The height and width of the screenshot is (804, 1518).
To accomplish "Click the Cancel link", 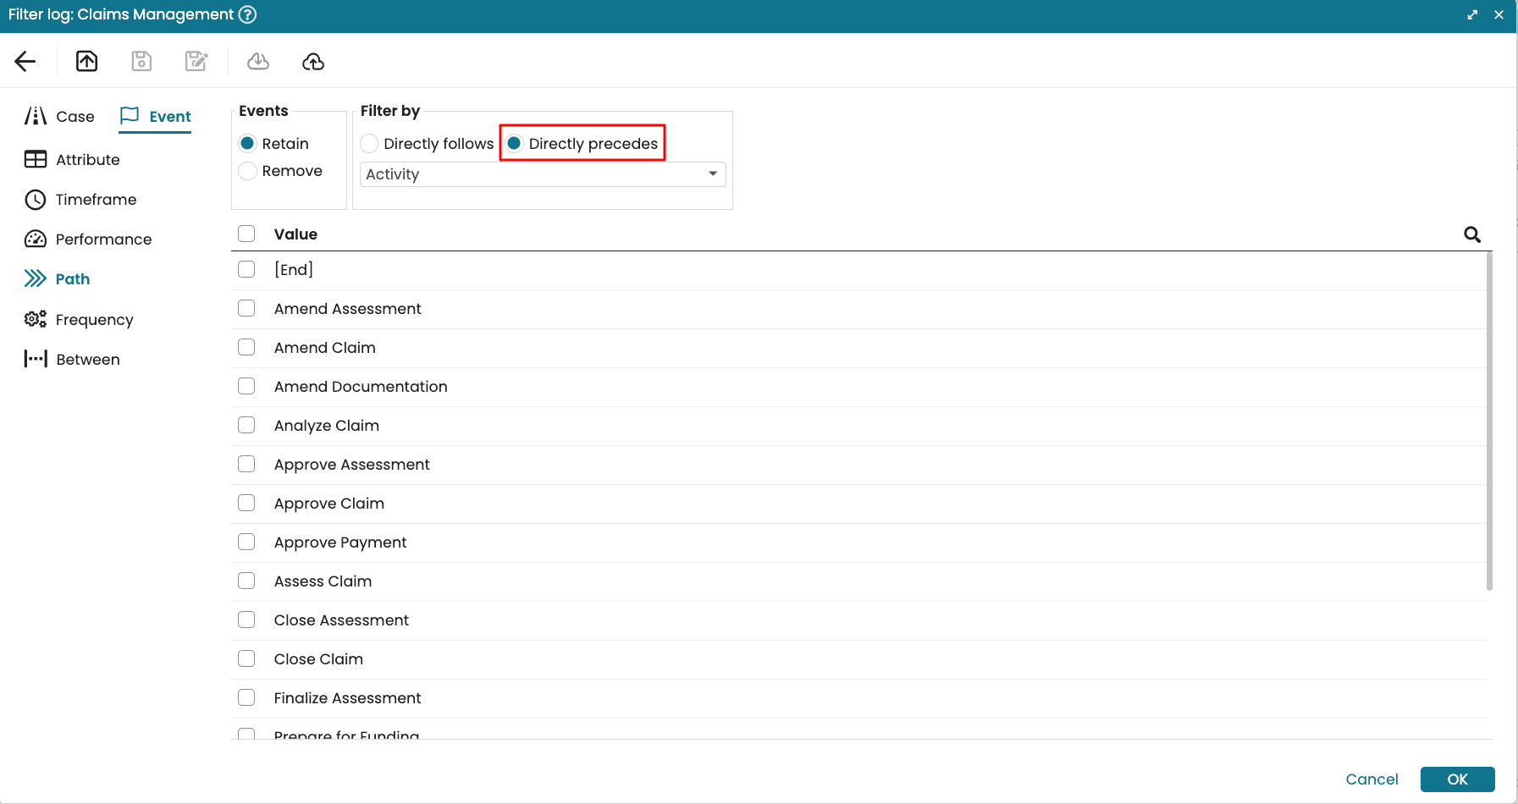I will 1372,779.
